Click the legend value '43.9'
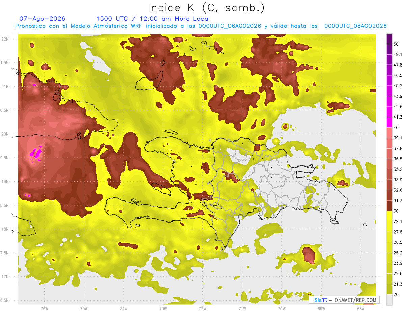 (x=398, y=96)
